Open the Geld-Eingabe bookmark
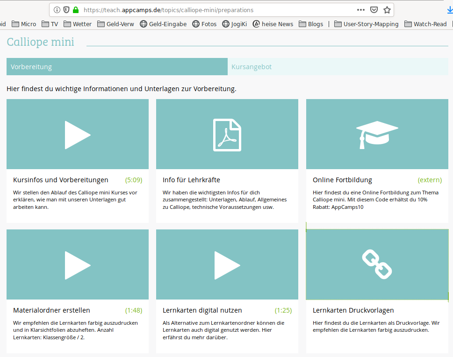Viewport: 453px width, 357px height. coord(163,24)
